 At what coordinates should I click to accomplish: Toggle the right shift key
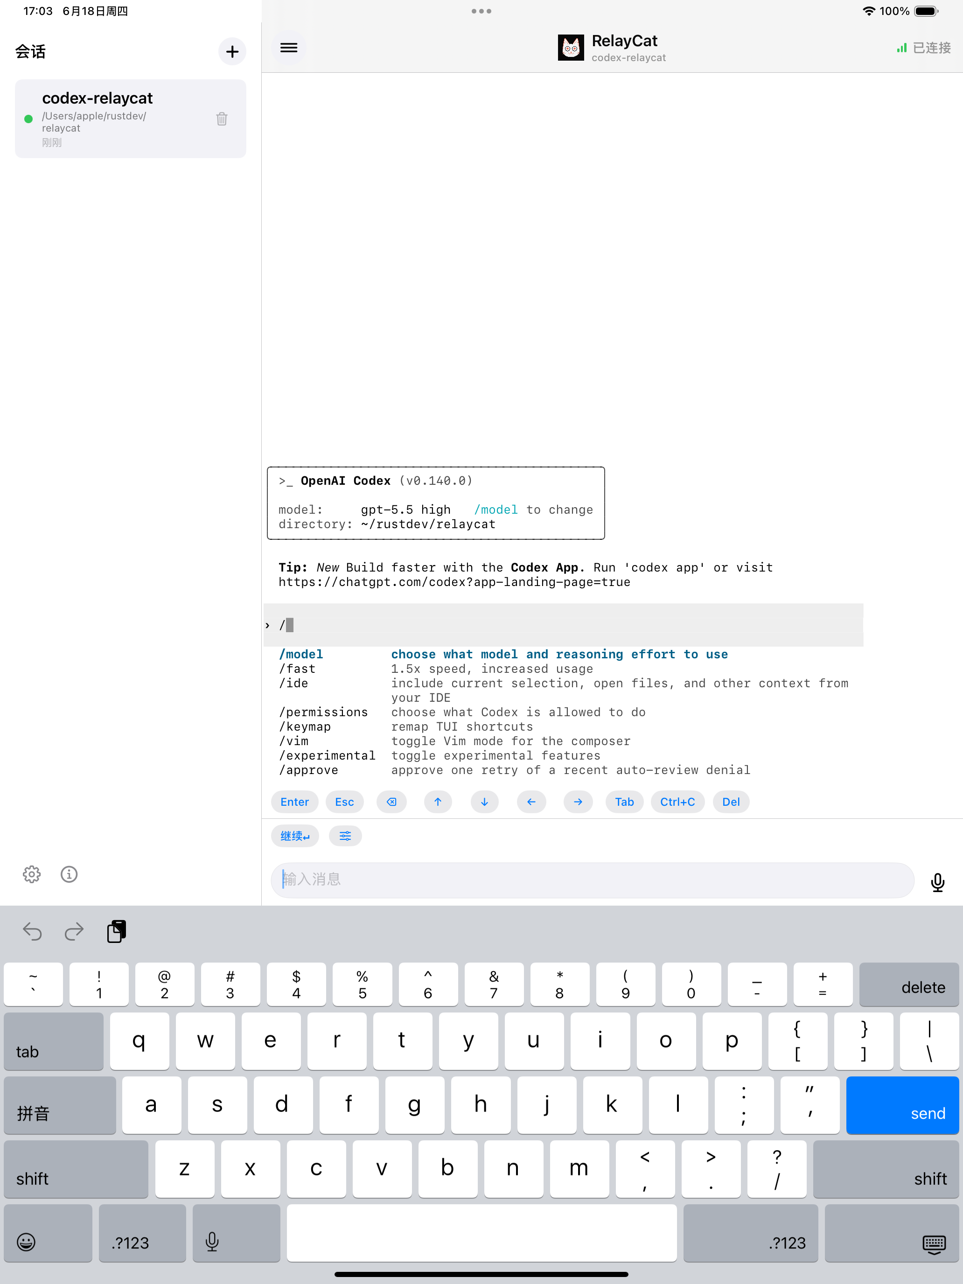886,1169
